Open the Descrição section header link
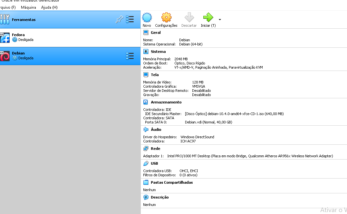Image resolution: width=347 pixels, height=214 pixels. point(159,197)
